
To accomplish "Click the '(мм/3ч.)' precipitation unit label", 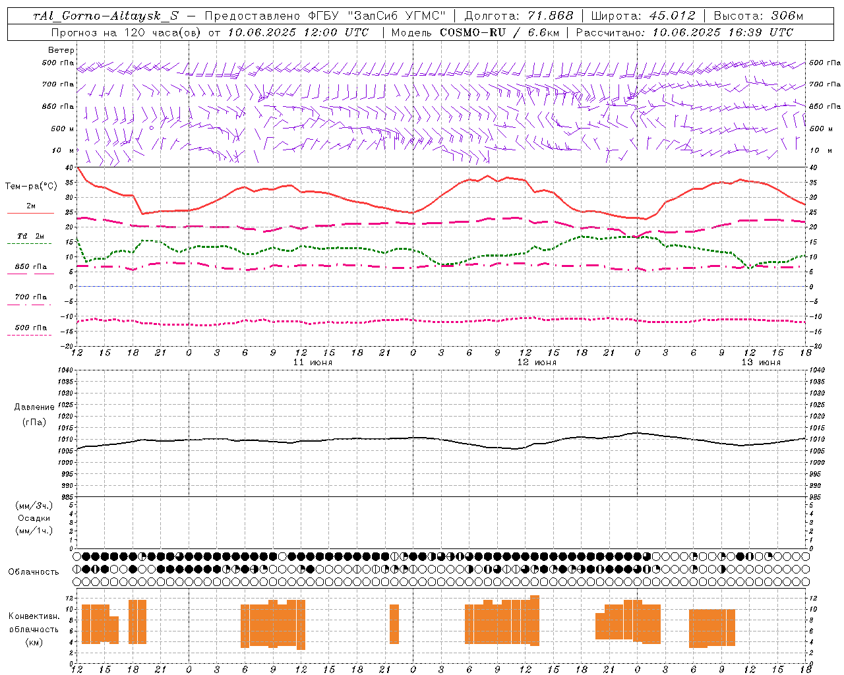I will (x=34, y=506).
